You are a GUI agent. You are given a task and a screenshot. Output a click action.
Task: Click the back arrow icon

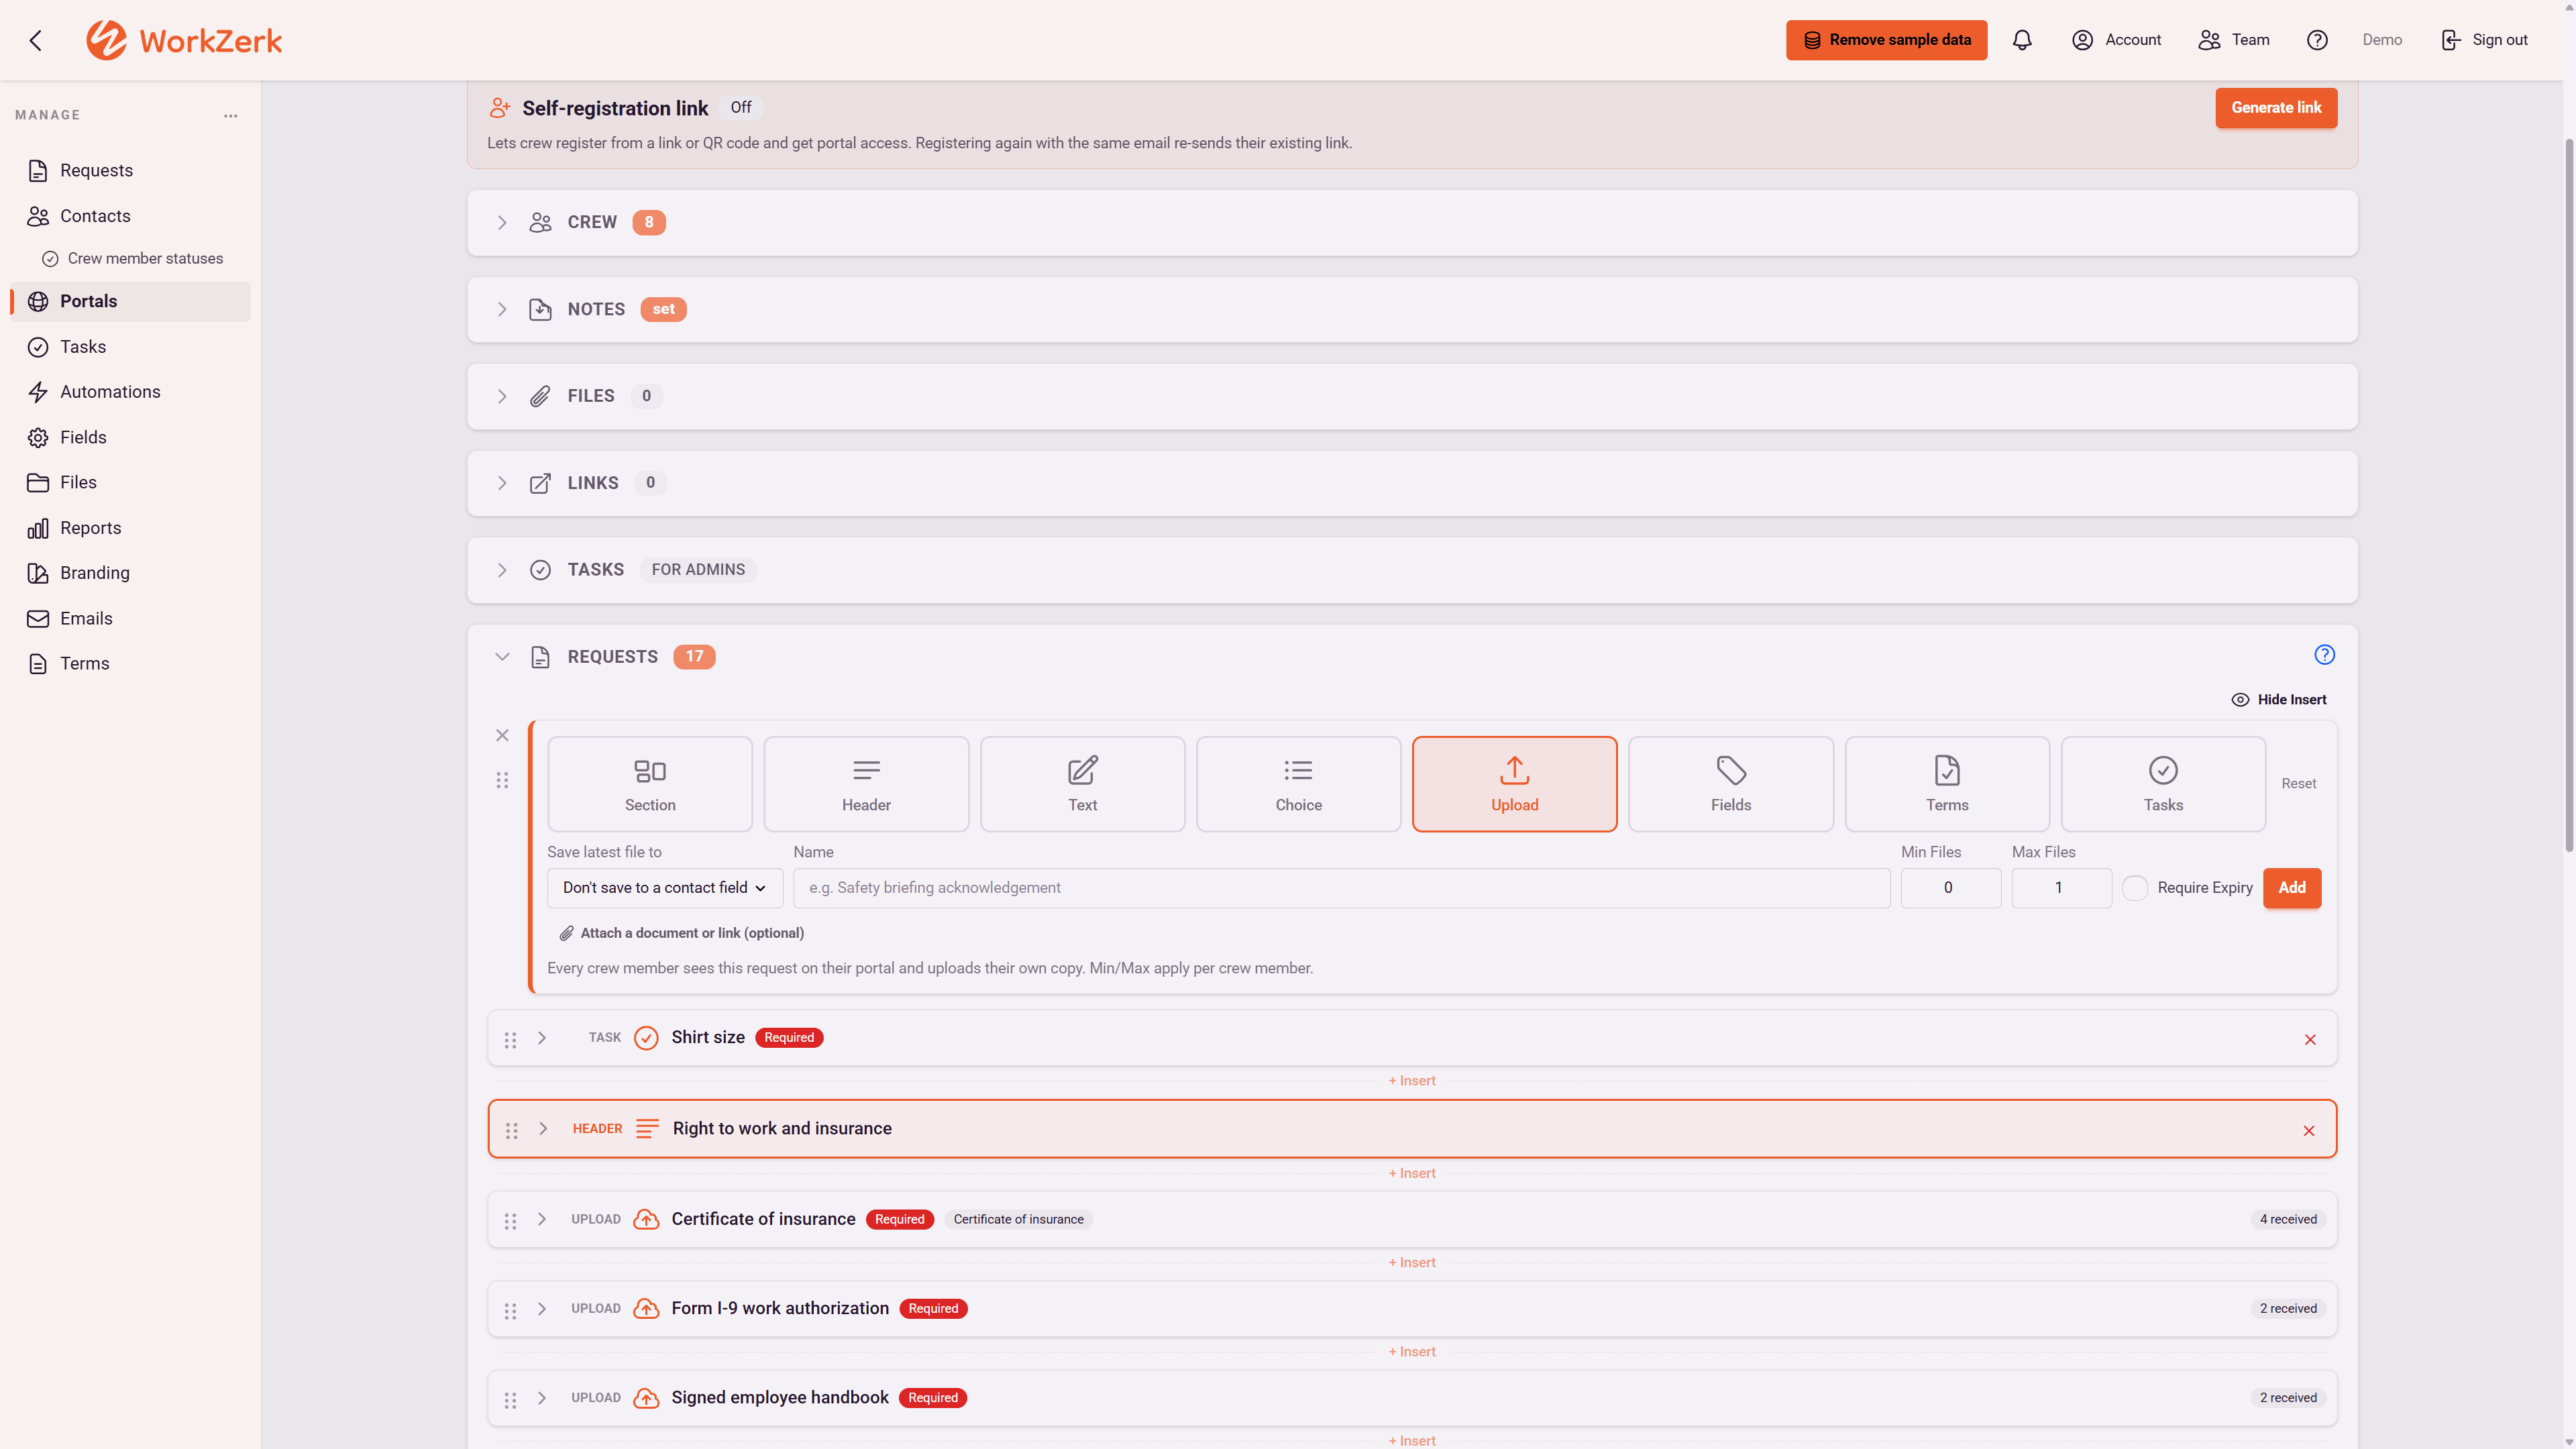point(36,40)
